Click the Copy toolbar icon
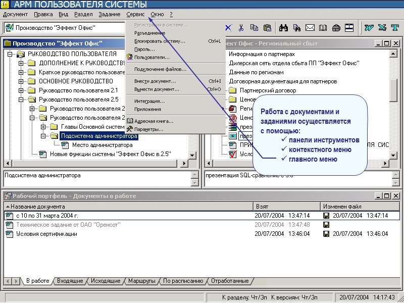The width and height of the screenshot is (404, 303). pyautogui.click(x=254, y=28)
